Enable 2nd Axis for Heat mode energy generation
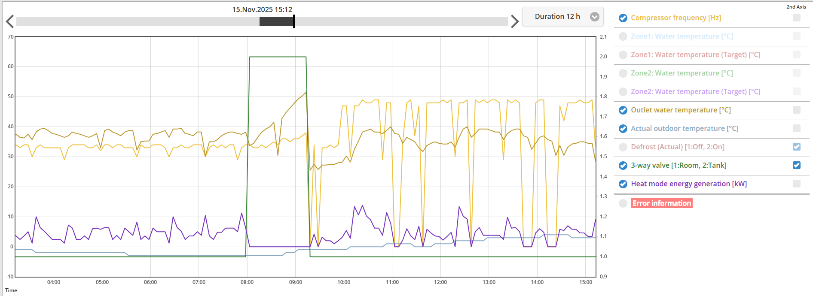Image resolution: width=813 pixels, height=296 pixels. (796, 184)
